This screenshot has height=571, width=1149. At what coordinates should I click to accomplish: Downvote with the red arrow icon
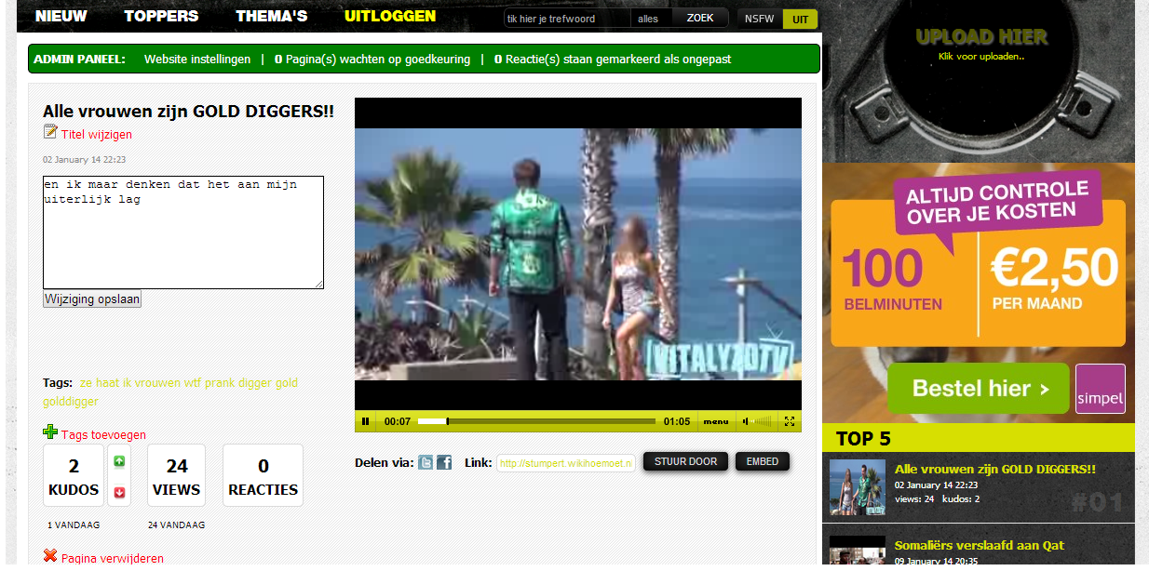[x=119, y=492]
